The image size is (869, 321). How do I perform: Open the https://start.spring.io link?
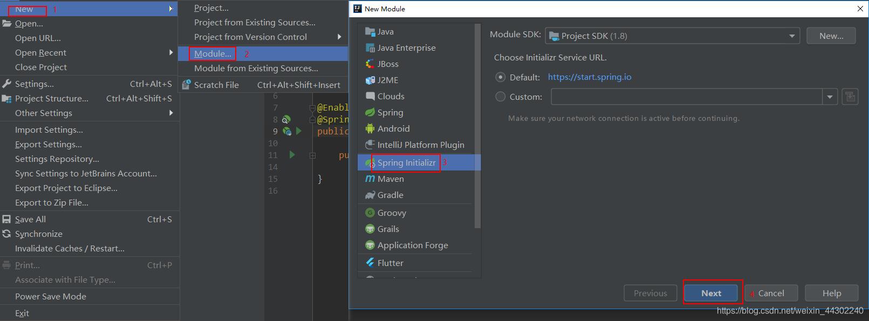(x=590, y=77)
